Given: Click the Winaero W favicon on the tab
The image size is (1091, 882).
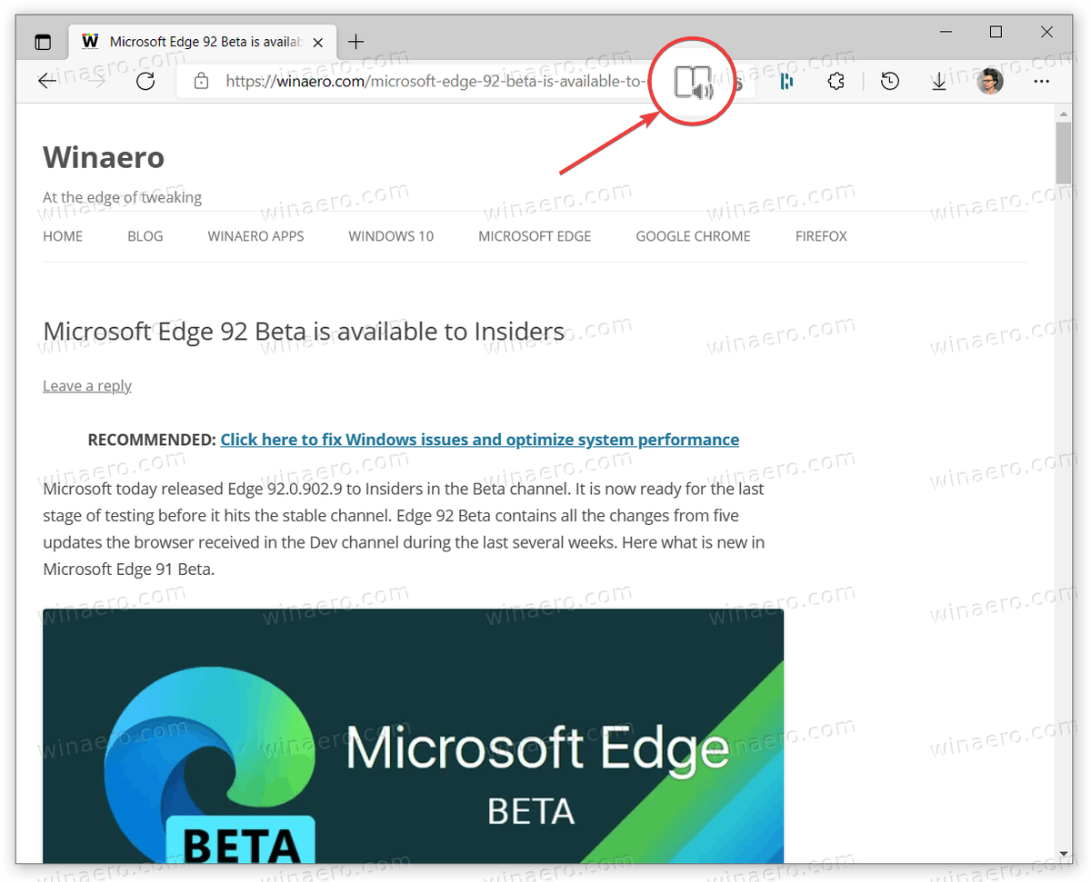Looking at the screenshot, I should point(90,42).
